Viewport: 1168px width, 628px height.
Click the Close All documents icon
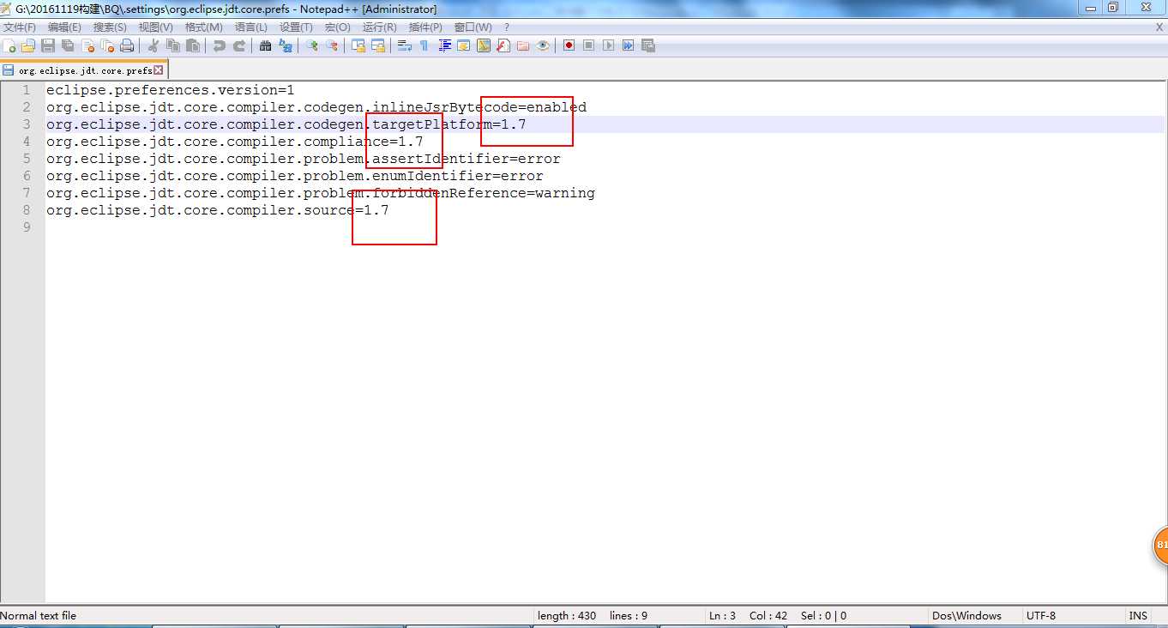point(107,45)
